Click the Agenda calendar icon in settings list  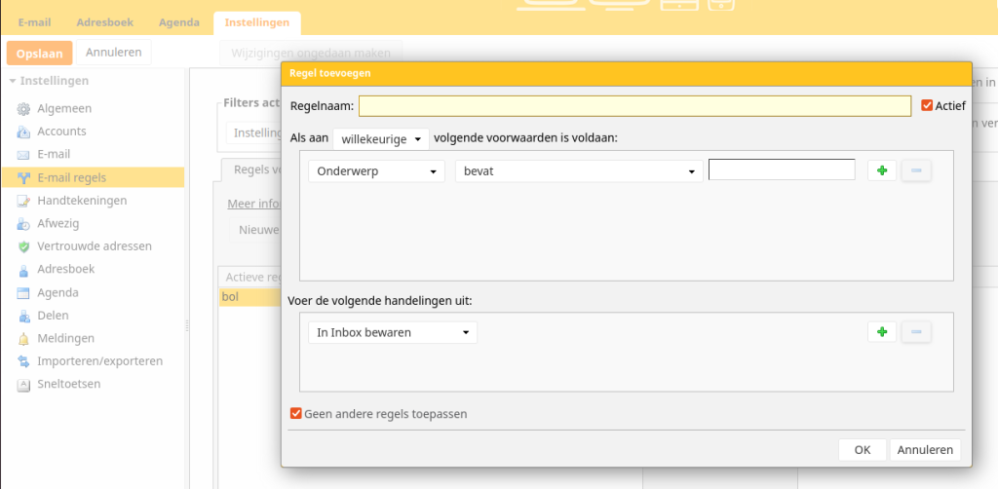23,293
